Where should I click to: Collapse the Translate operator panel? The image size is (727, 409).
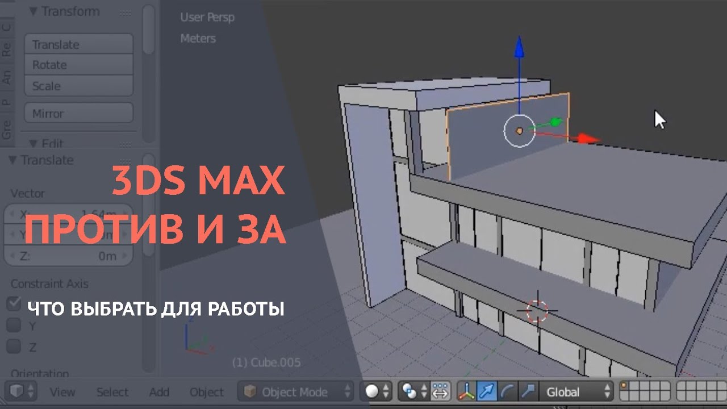click(12, 160)
